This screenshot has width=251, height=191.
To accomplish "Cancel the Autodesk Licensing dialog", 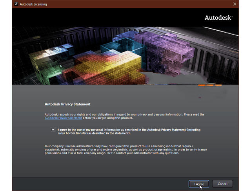I will [222, 184].
